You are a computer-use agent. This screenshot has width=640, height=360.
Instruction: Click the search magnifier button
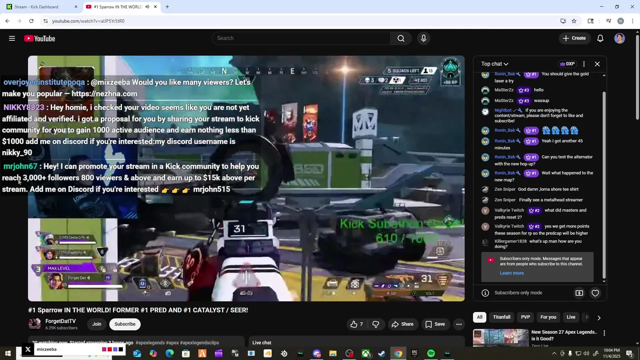click(401, 38)
